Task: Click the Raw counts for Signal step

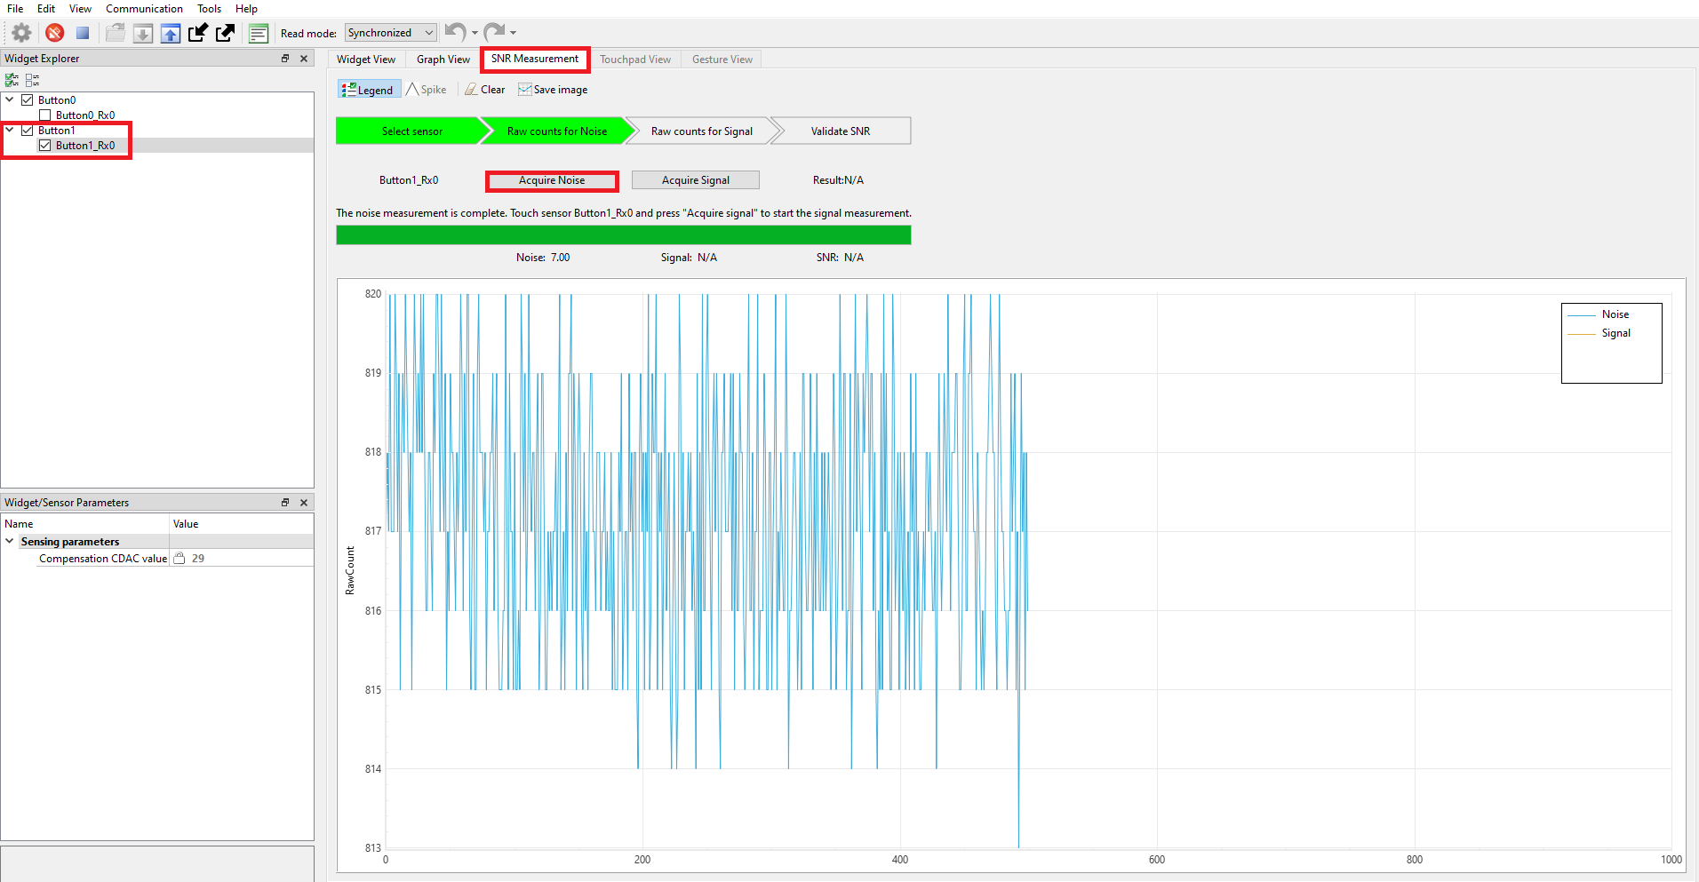Action: tap(702, 131)
